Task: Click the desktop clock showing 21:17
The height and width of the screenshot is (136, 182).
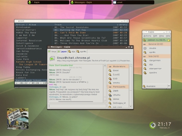Action: tap(165, 124)
